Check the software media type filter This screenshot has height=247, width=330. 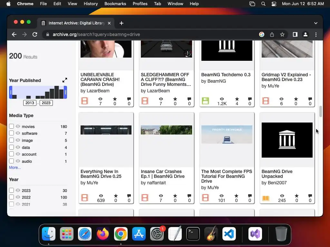[x=11, y=133]
